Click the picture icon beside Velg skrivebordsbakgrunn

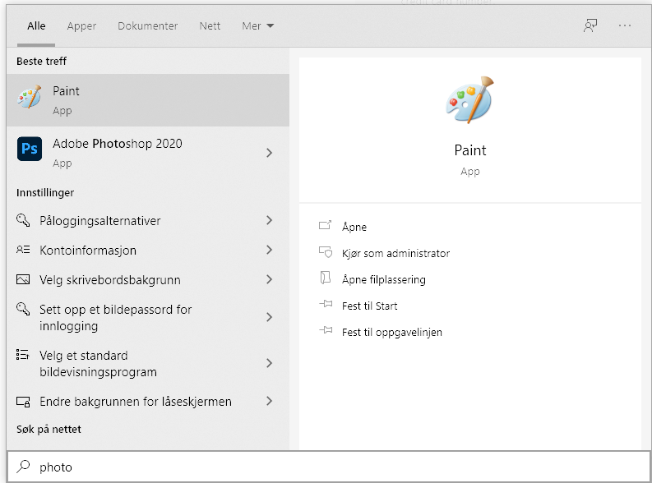click(x=23, y=279)
